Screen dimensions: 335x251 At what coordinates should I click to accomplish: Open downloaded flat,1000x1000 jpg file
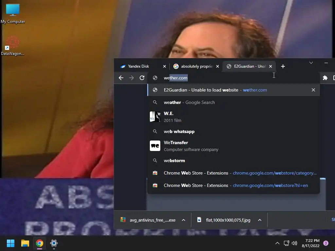click(x=224, y=220)
